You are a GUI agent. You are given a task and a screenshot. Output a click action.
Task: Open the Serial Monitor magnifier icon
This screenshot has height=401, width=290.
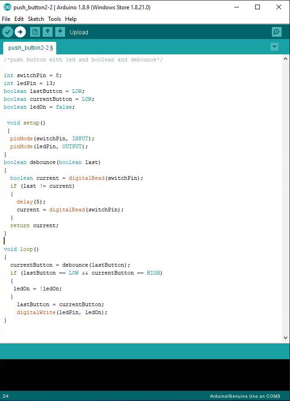[277, 32]
